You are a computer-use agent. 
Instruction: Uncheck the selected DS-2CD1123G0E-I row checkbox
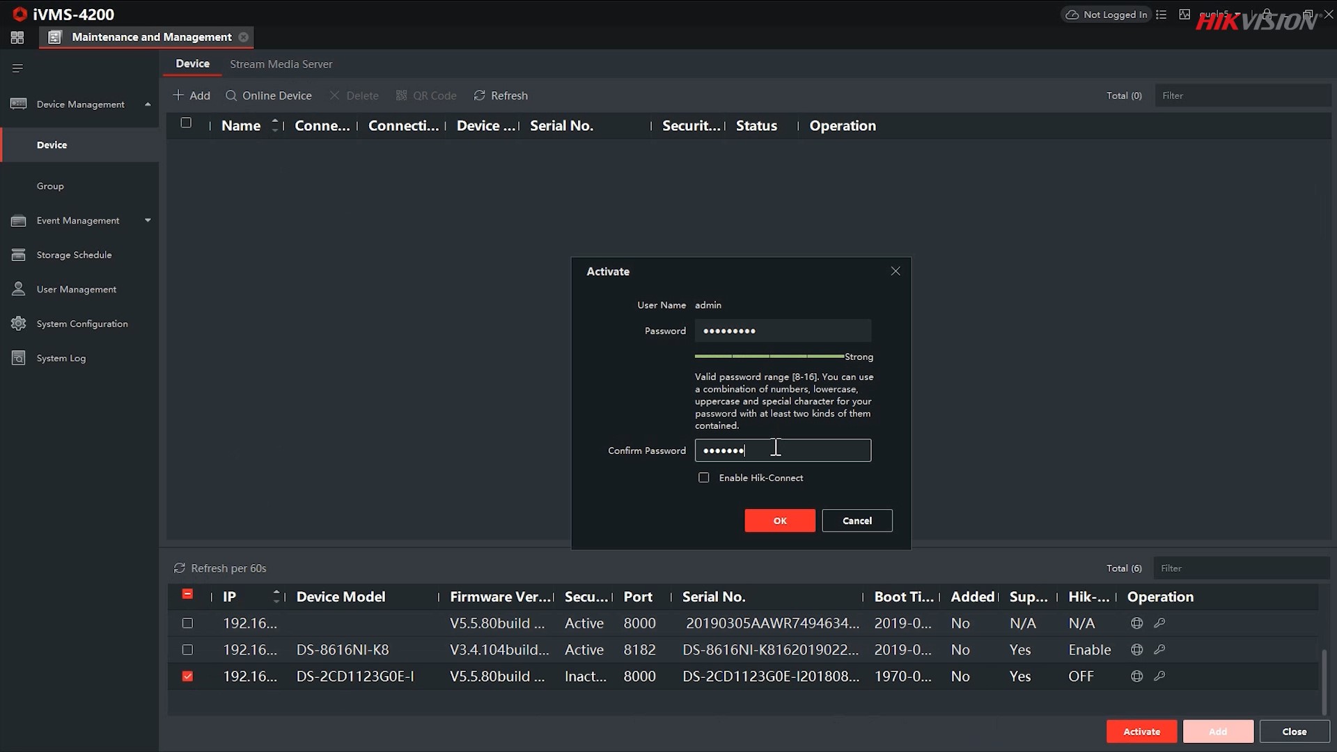point(187,675)
